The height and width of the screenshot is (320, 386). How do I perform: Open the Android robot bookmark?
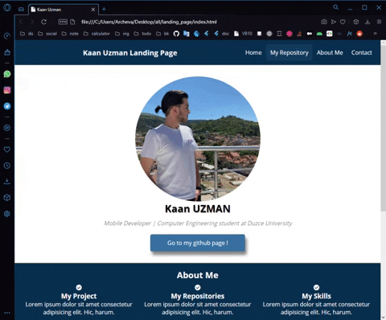click(319, 34)
